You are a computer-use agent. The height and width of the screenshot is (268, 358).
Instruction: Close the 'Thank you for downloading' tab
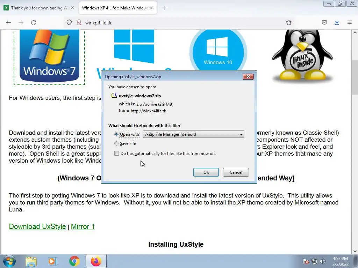coord(72,8)
